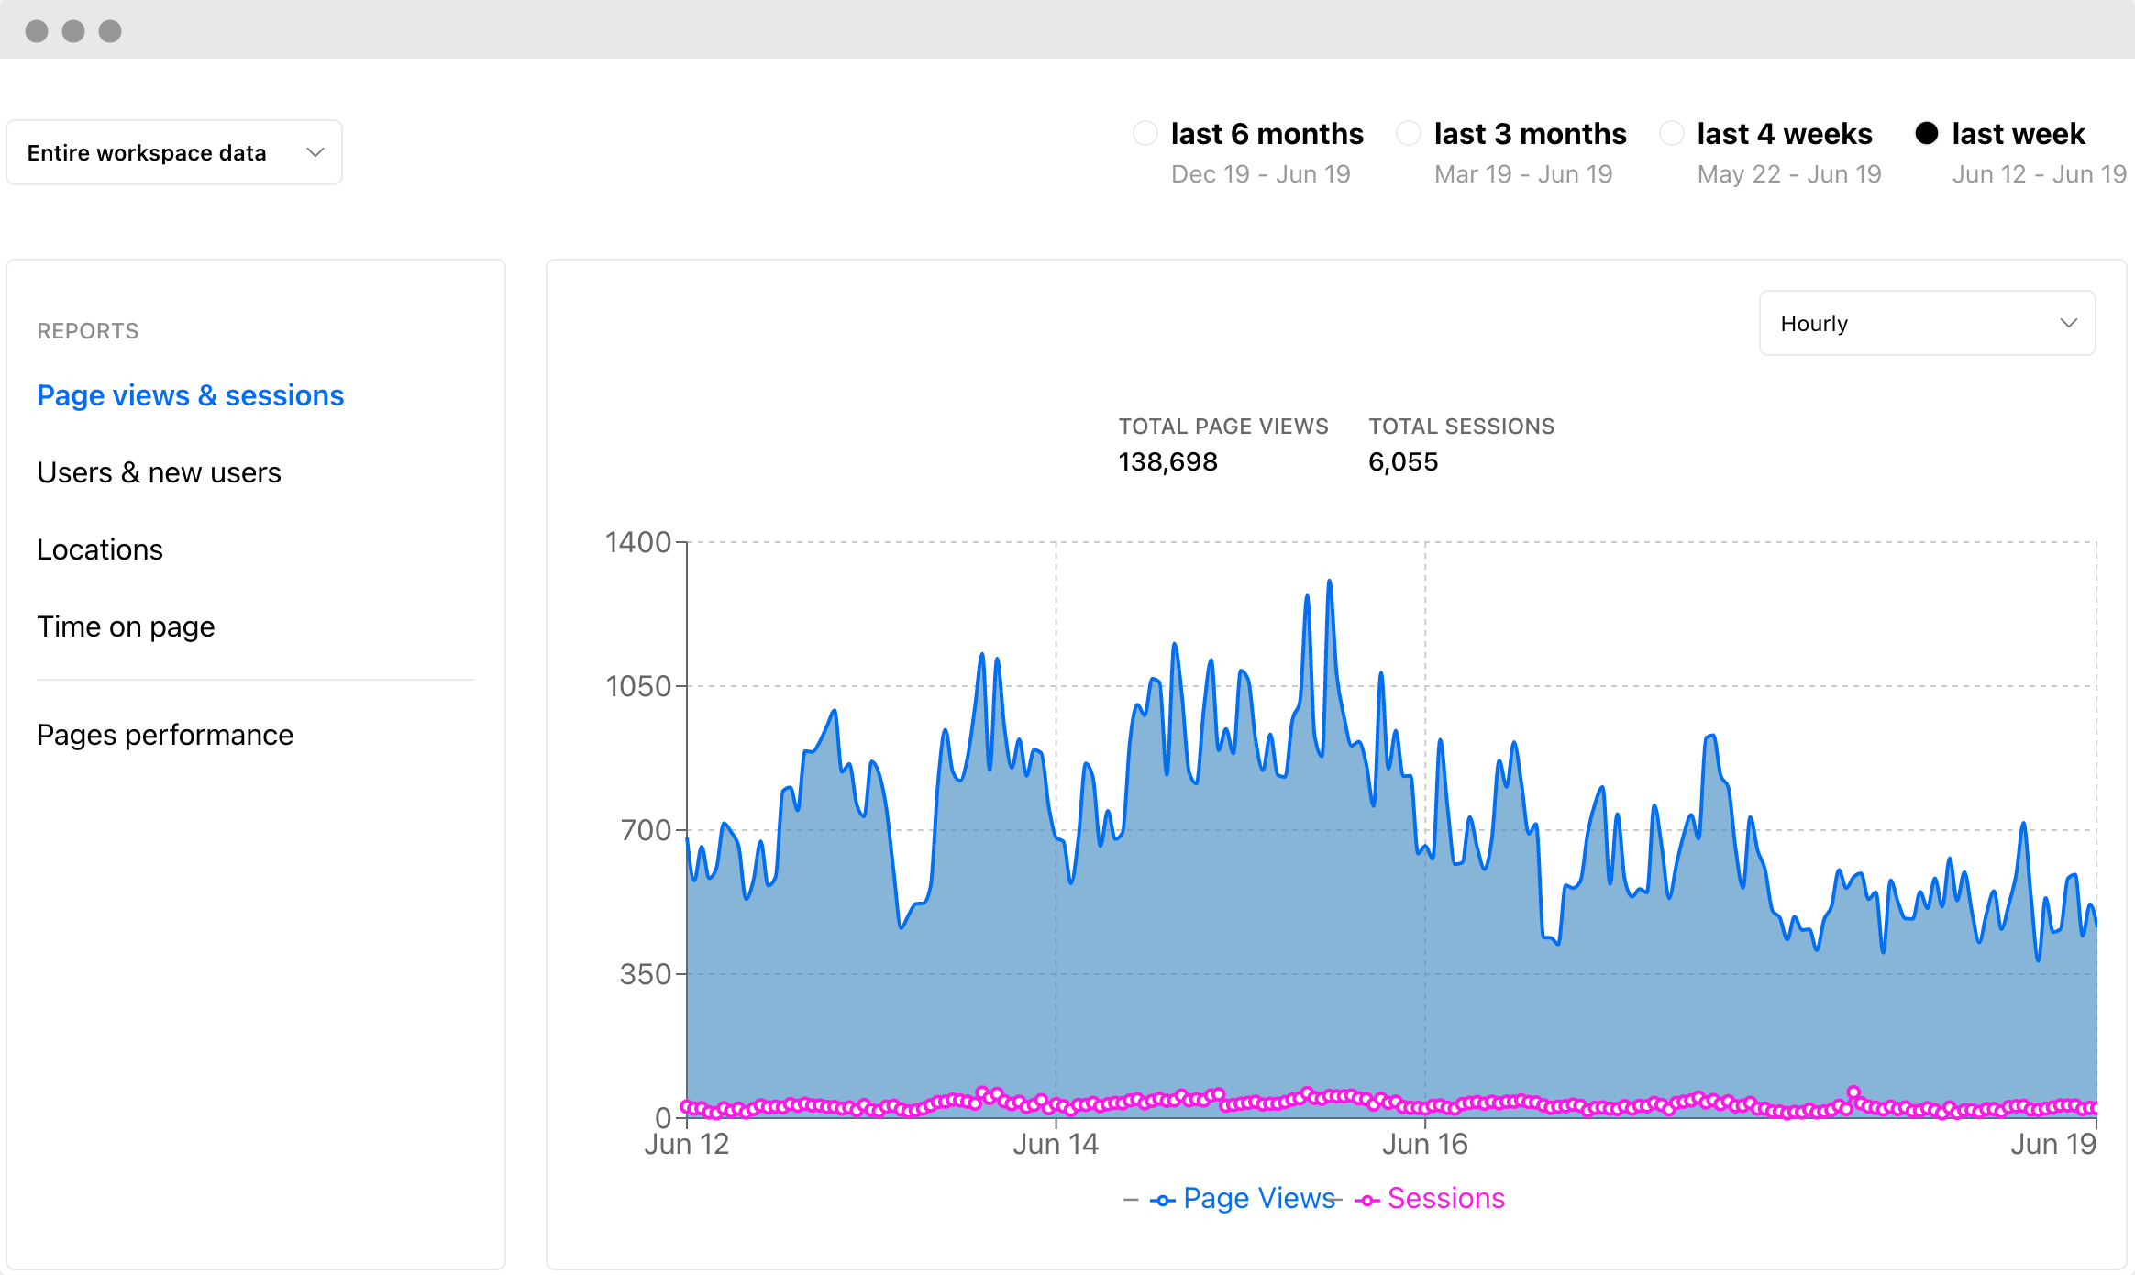The width and height of the screenshot is (2135, 1275).
Task: Open the Hourly interval dropdown
Action: (x=1814, y=324)
